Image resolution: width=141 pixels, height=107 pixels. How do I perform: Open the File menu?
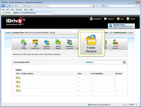click(x=3, y=10)
